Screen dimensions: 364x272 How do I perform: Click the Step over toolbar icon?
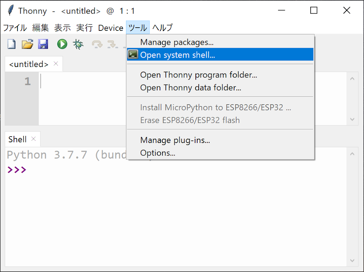97,44
